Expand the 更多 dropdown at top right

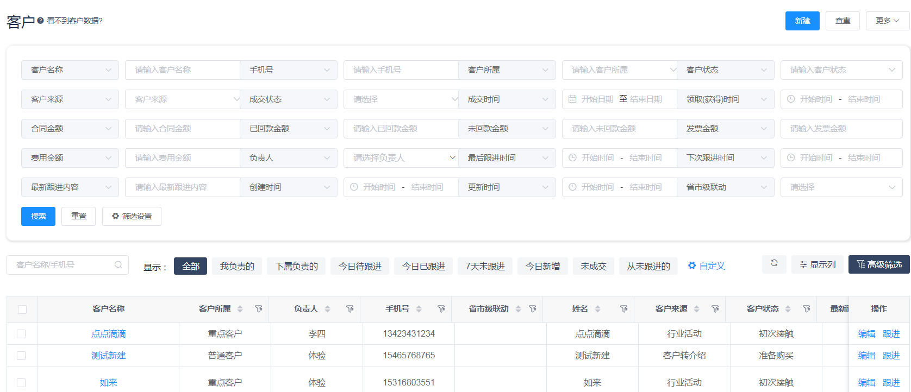pyautogui.click(x=887, y=21)
